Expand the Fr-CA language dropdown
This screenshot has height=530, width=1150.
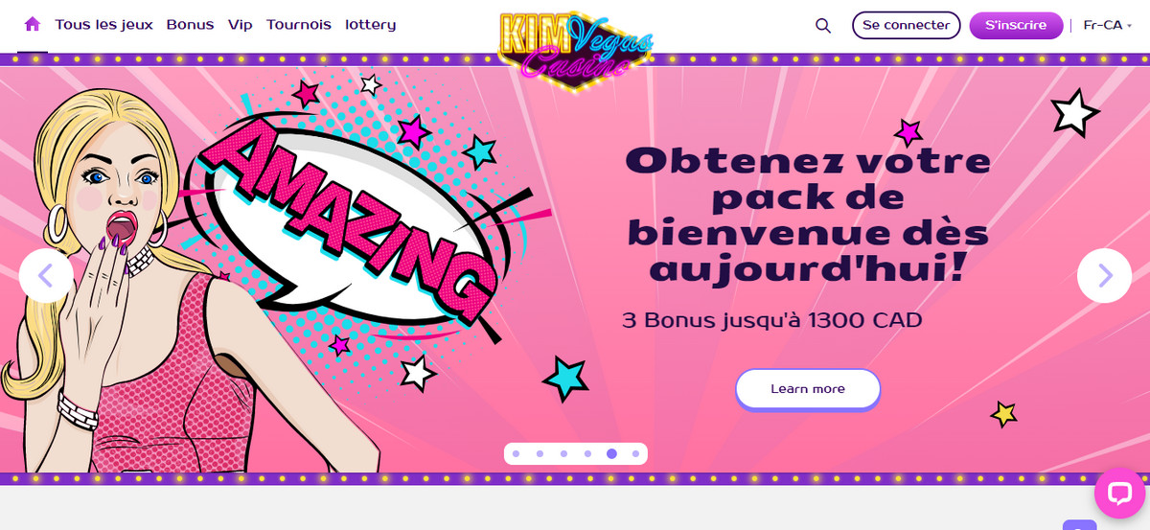(1107, 25)
